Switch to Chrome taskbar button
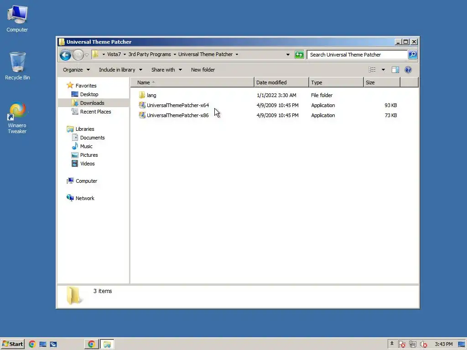Screen dimensions: 467x350 [x=91, y=345]
